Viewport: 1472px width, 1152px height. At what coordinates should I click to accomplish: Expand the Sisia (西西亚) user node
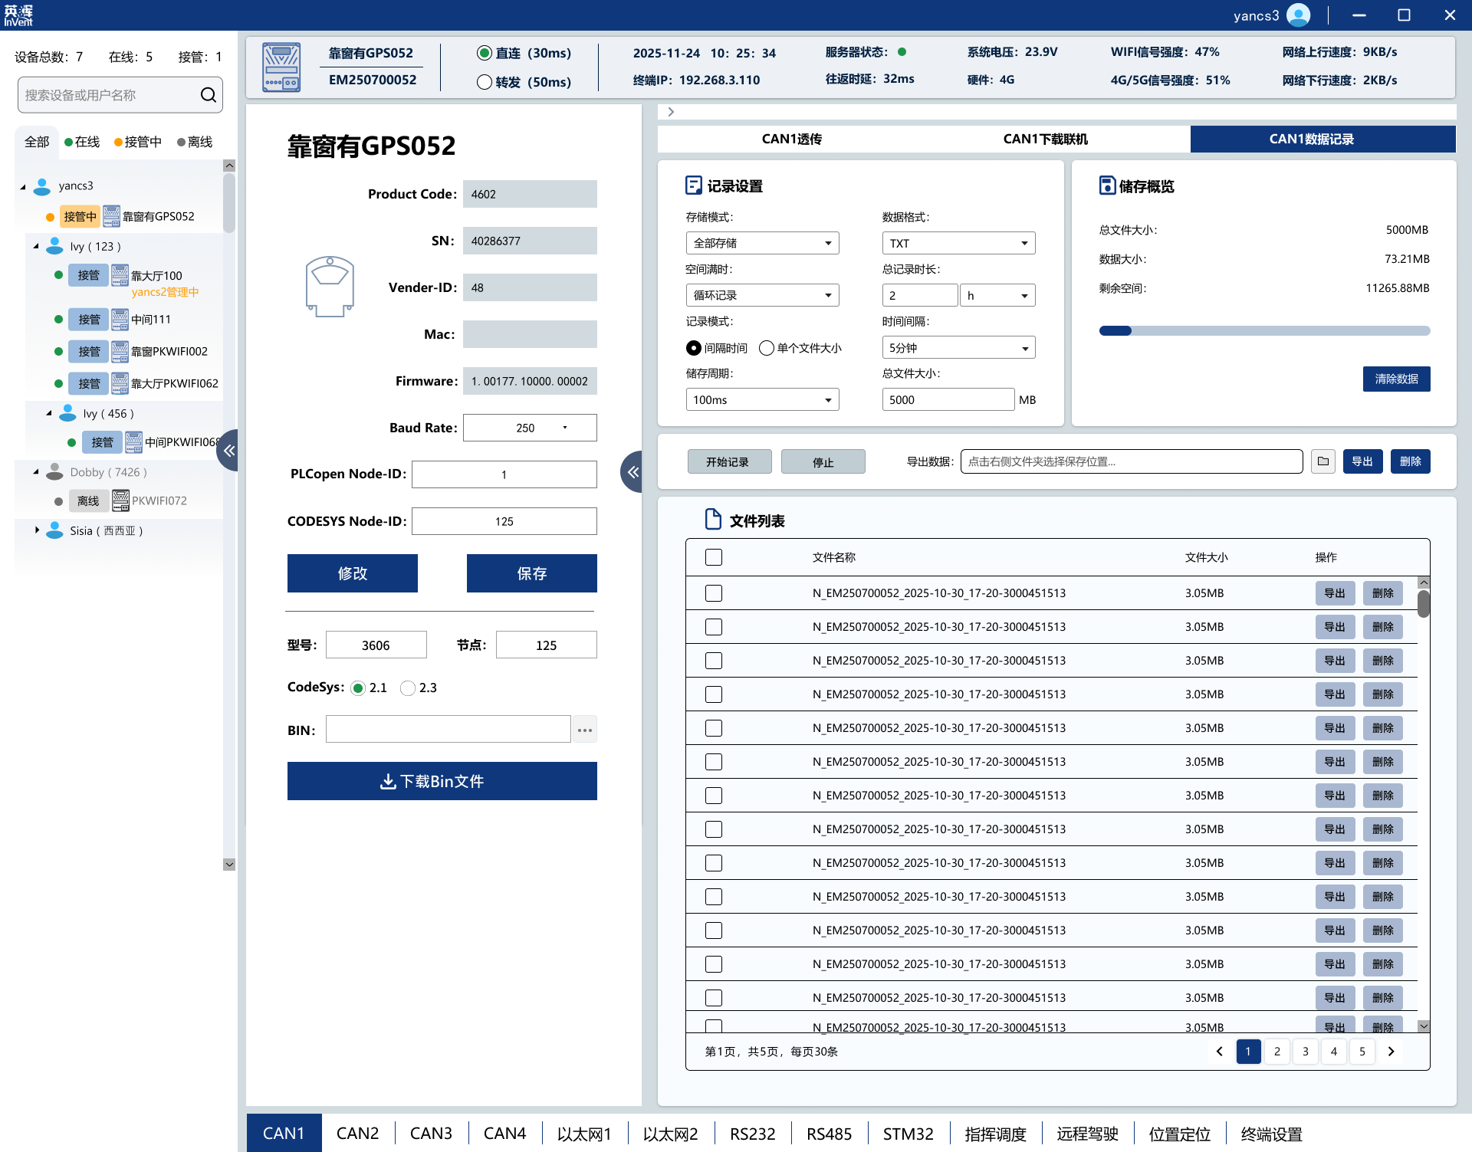coord(36,530)
